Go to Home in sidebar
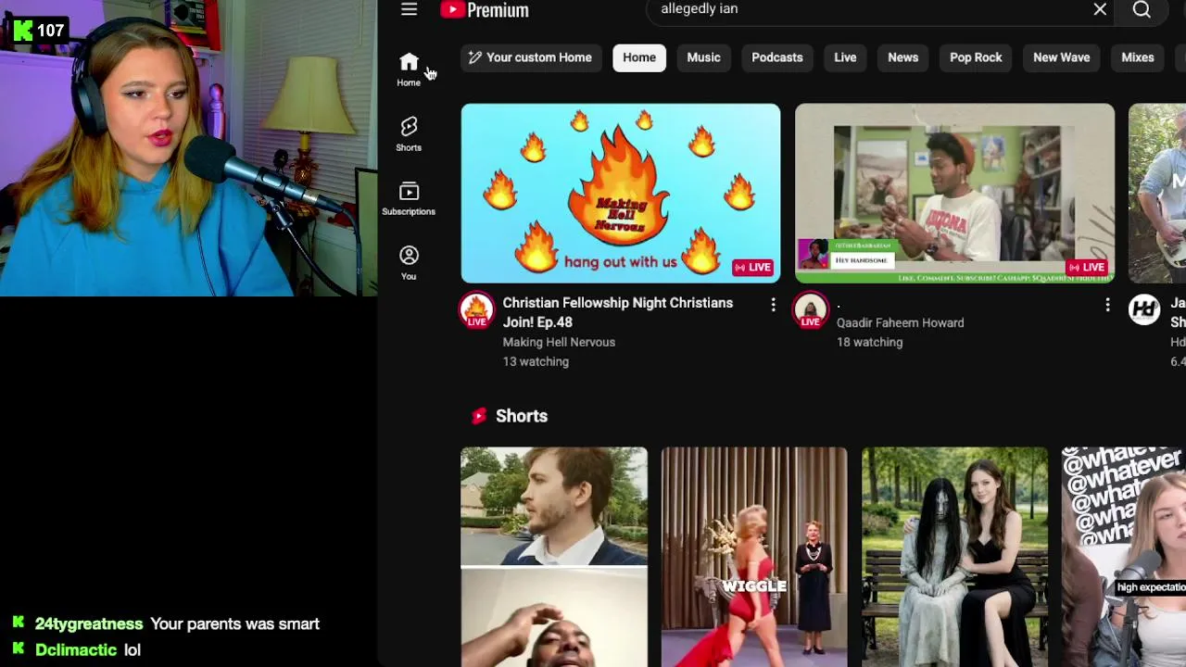1186x667 pixels. point(409,69)
